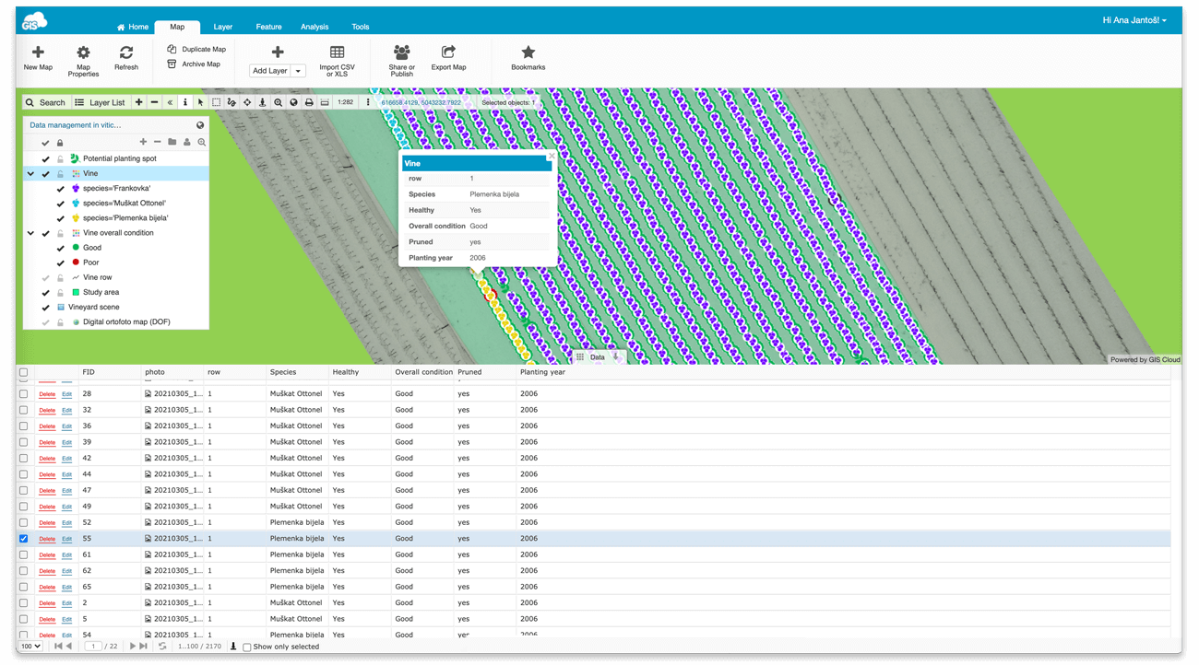Uncheck the selected row with FID 55
The width and height of the screenshot is (1199, 665).
pyautogui.click(x=24, y=539)
